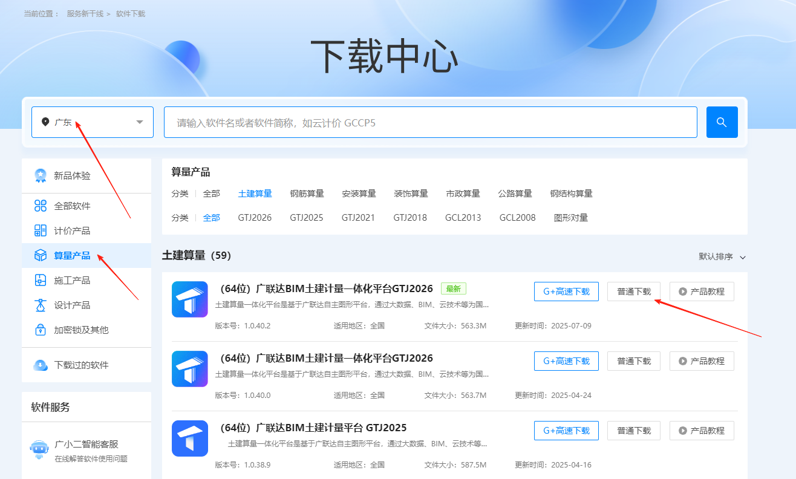
Task: Select the 钢结构算量 category
Action: [572, 194]
